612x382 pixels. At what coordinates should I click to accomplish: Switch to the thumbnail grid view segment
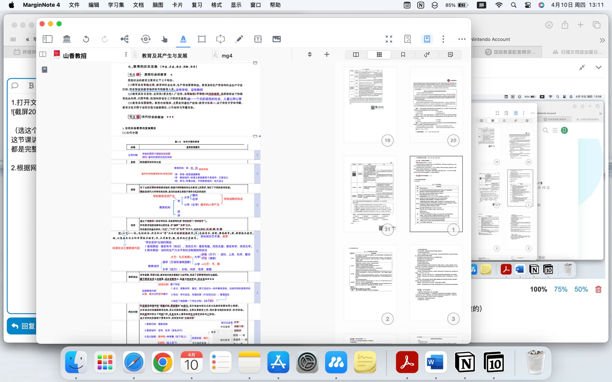pos(379,54)
